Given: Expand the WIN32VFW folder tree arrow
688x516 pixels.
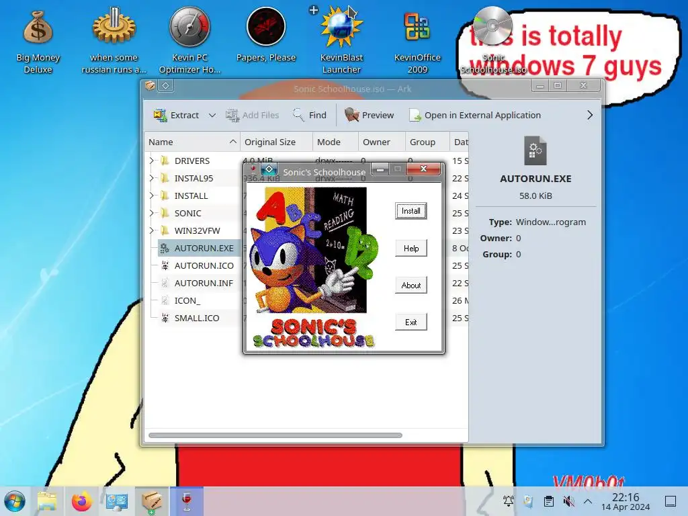Looking at the screenshot, I should tap(152, 231).
